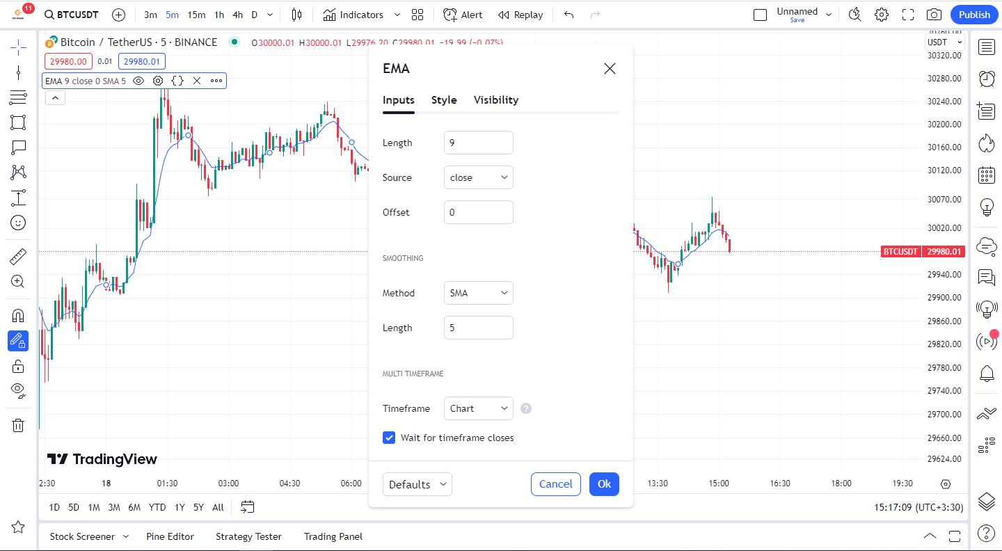
Task: Switch to the 1h timeframe
Action: click(219, 15)
